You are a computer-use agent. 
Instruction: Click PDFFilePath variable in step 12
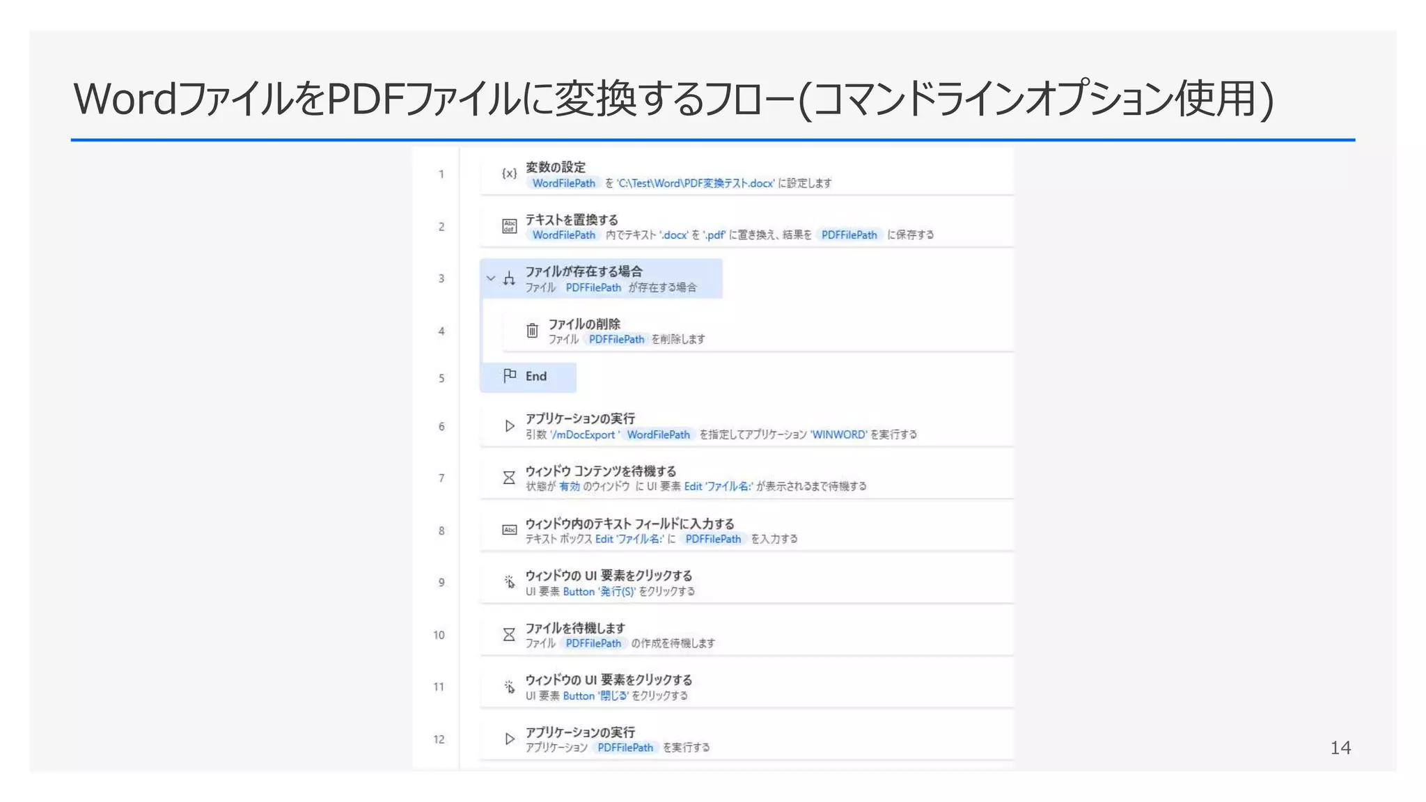point(625,747)
